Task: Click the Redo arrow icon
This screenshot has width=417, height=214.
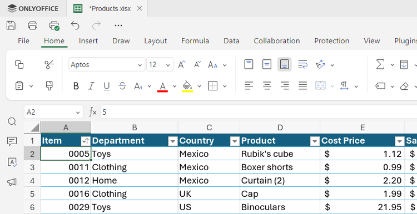Action: pyautogui.click(x=96, y=26)
